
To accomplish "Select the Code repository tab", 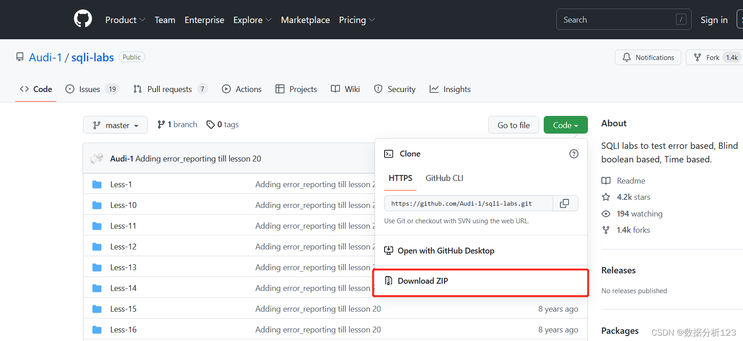I will [x=36, y=89].
